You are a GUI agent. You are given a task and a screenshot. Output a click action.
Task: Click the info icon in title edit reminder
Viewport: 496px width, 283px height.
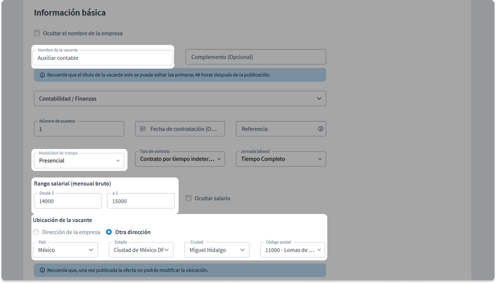pos(42,75)
